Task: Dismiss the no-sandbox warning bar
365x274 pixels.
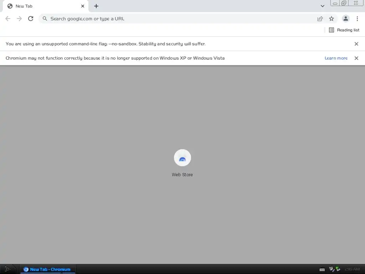Action: (356, 44)
